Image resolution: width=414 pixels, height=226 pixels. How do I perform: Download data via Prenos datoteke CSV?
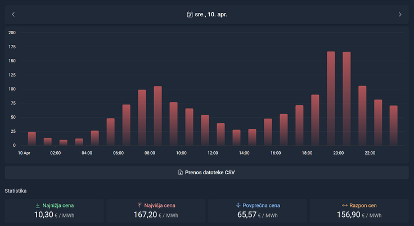tap(207, 173)
